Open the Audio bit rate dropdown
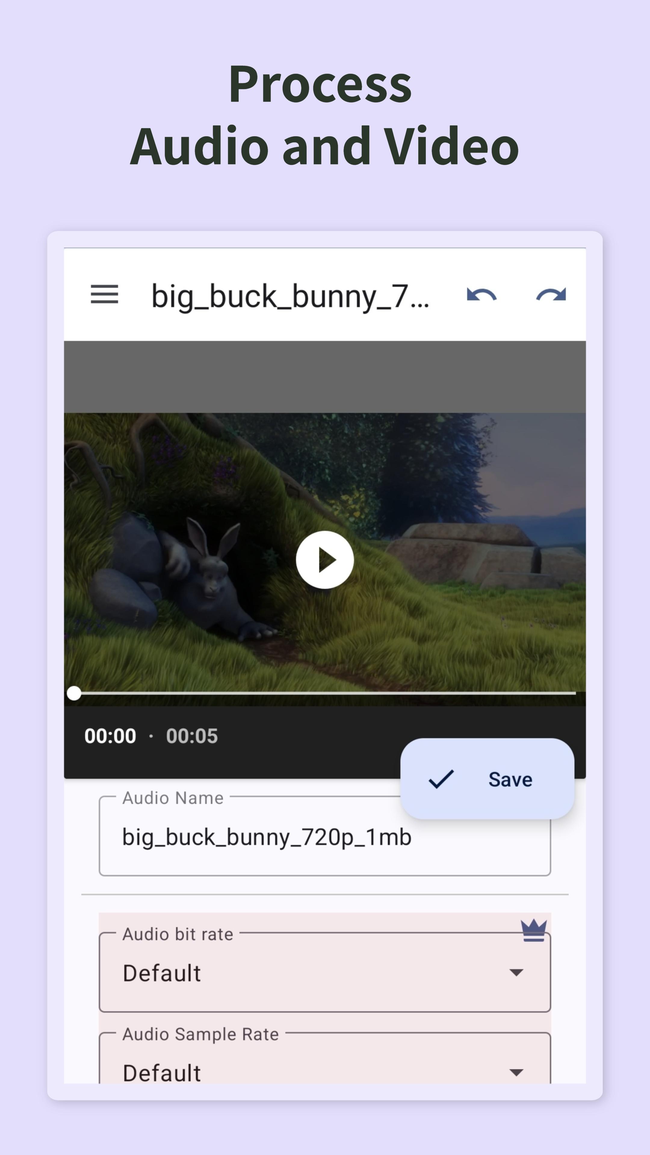 (x=325, y=972)
